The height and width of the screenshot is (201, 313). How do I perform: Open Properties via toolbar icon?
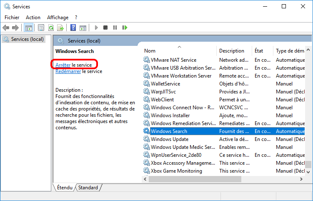pyautogui.click(x=41, y=28)
